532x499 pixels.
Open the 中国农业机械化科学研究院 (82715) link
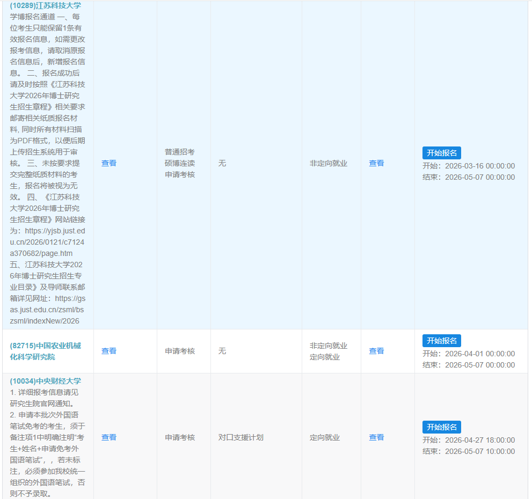coord(46,351)
